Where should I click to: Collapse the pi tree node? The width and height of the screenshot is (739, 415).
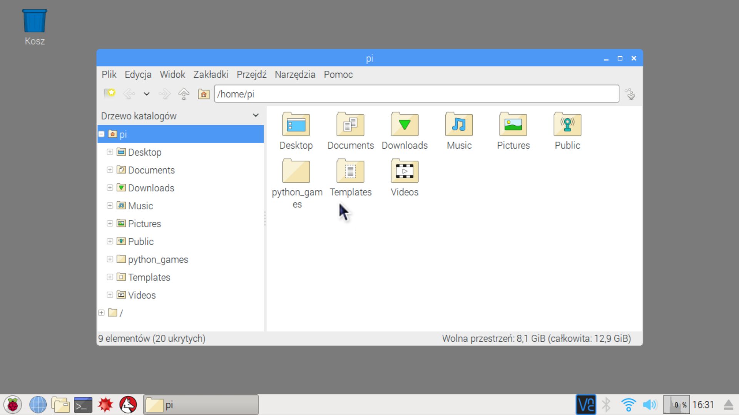pos(102,134)
